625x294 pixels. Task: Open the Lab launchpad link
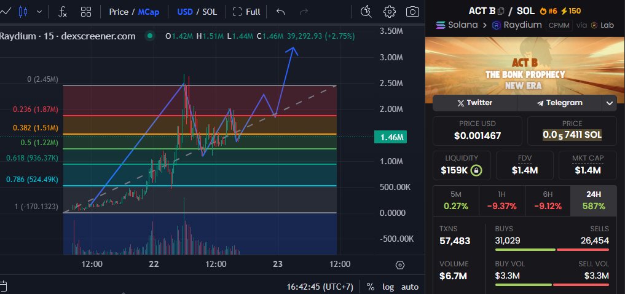pyautogui.click(x=602, y=25)
